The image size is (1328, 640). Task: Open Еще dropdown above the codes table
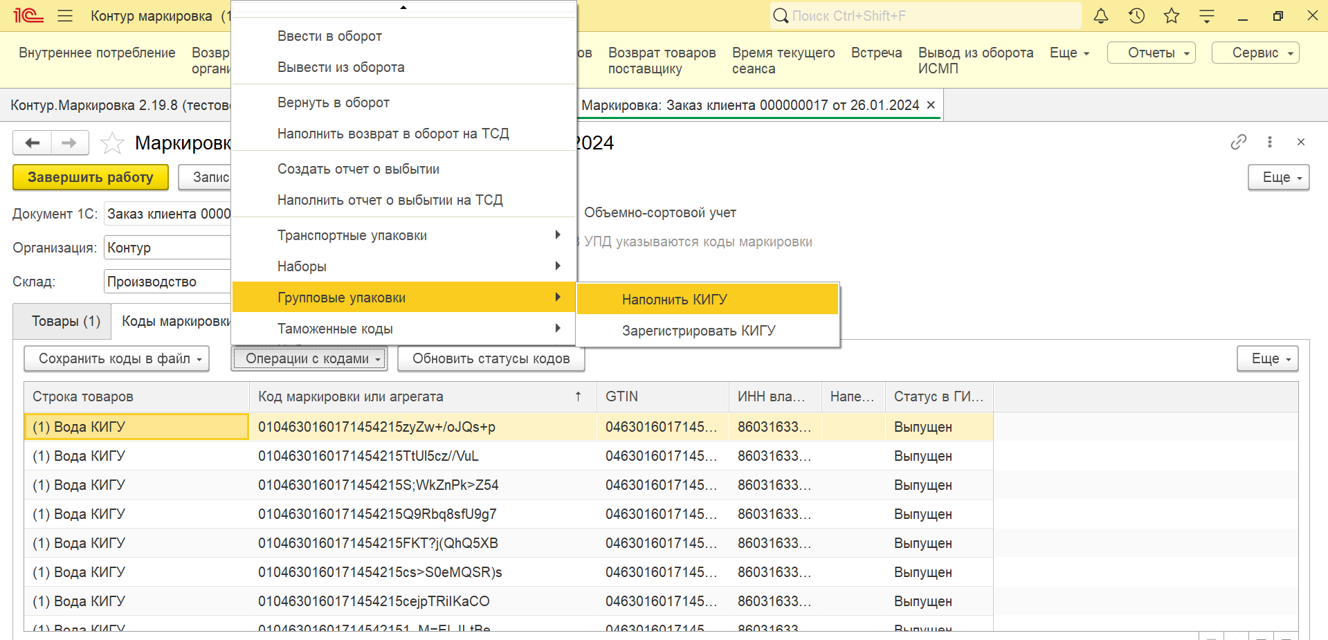tap(1267, 358)
